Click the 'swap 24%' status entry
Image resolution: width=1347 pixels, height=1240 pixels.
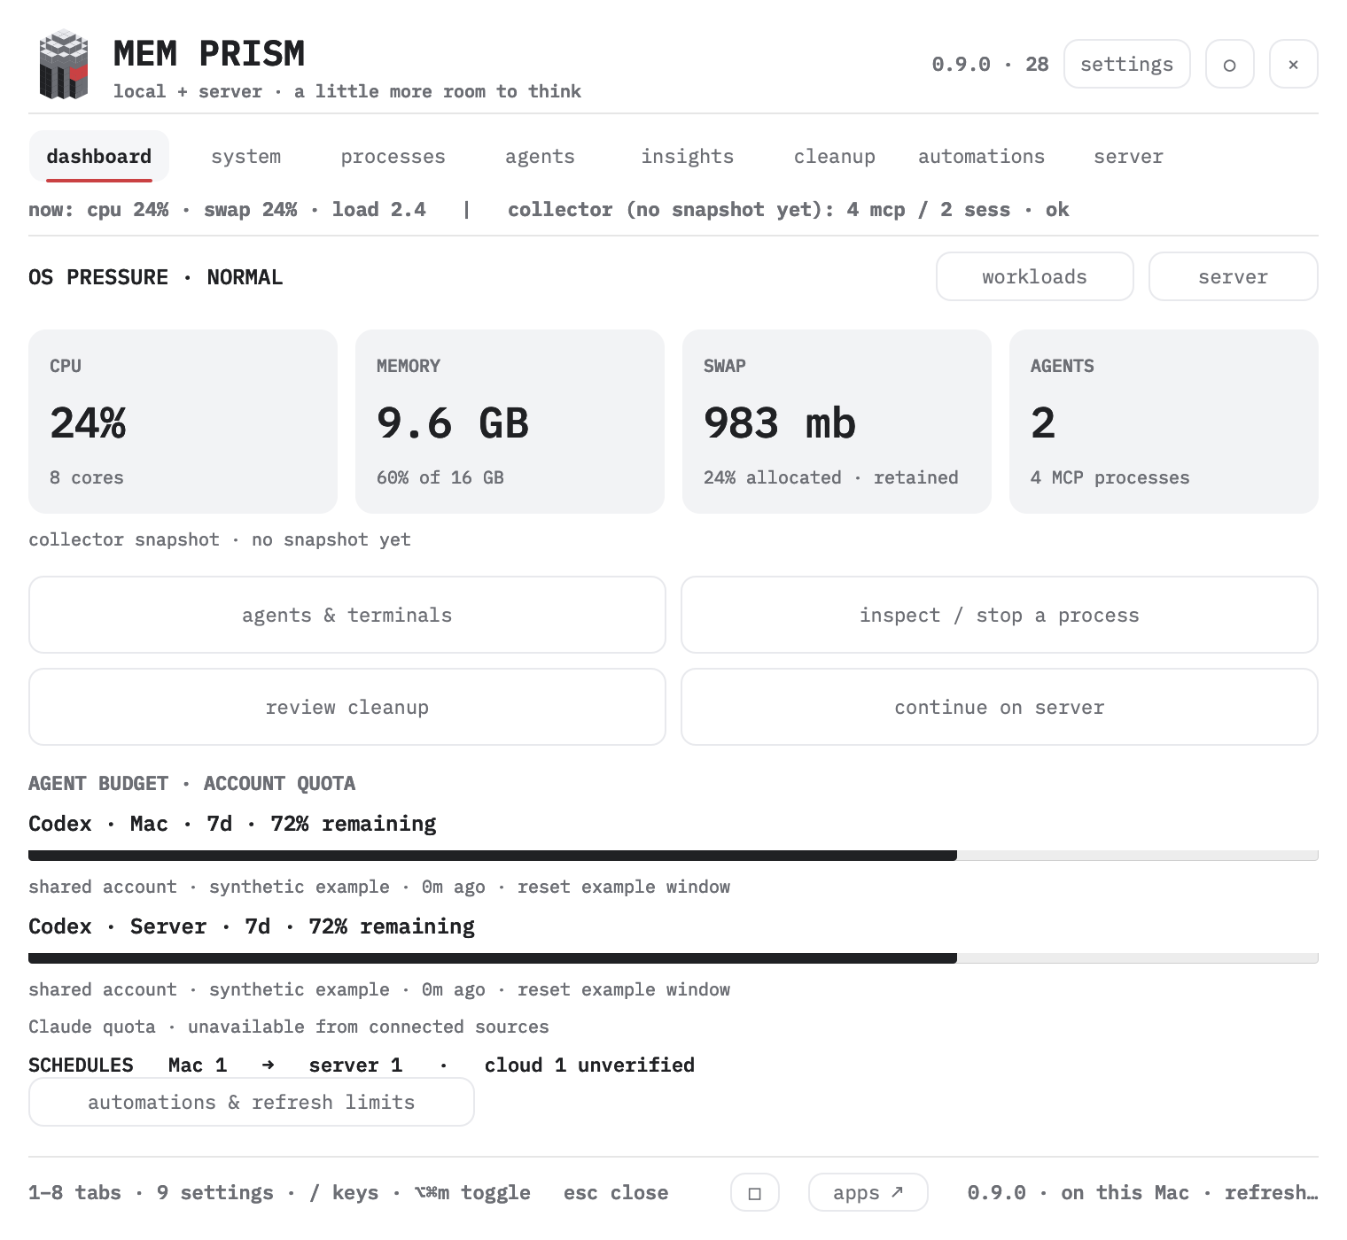point(251,210)
